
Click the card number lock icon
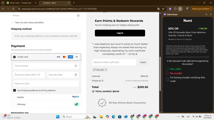(76, 66)
